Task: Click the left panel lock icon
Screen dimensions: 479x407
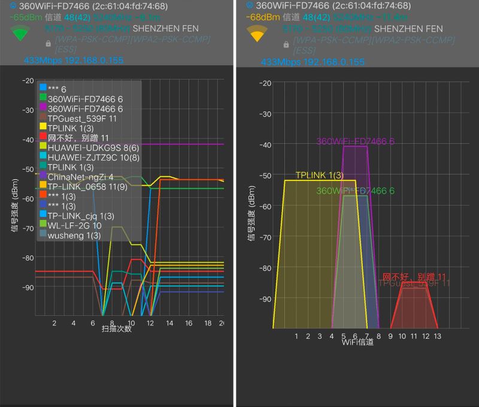Action: click(x=48, y=43)
